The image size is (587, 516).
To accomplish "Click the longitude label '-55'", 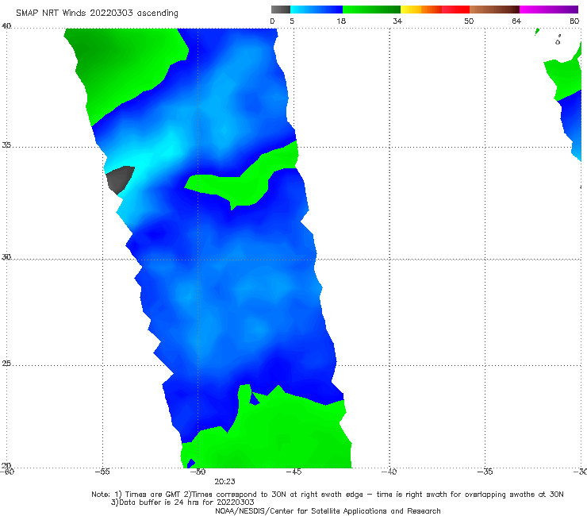I will pyautogui.click(x=102, y=472).
